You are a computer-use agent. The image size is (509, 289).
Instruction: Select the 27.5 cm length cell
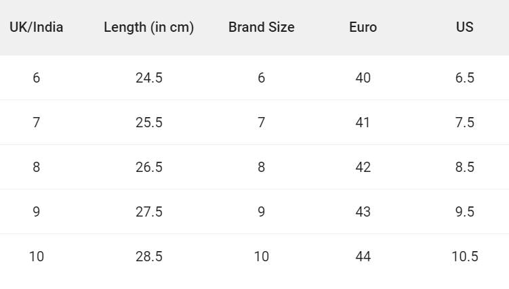148,212
